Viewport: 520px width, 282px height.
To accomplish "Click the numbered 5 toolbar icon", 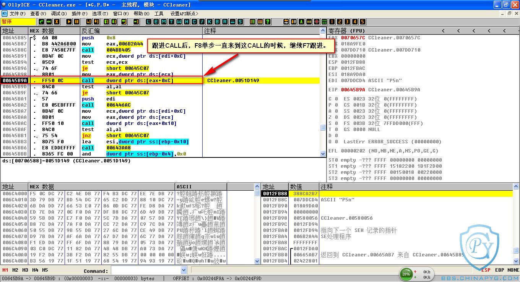I will pos(362,22).
